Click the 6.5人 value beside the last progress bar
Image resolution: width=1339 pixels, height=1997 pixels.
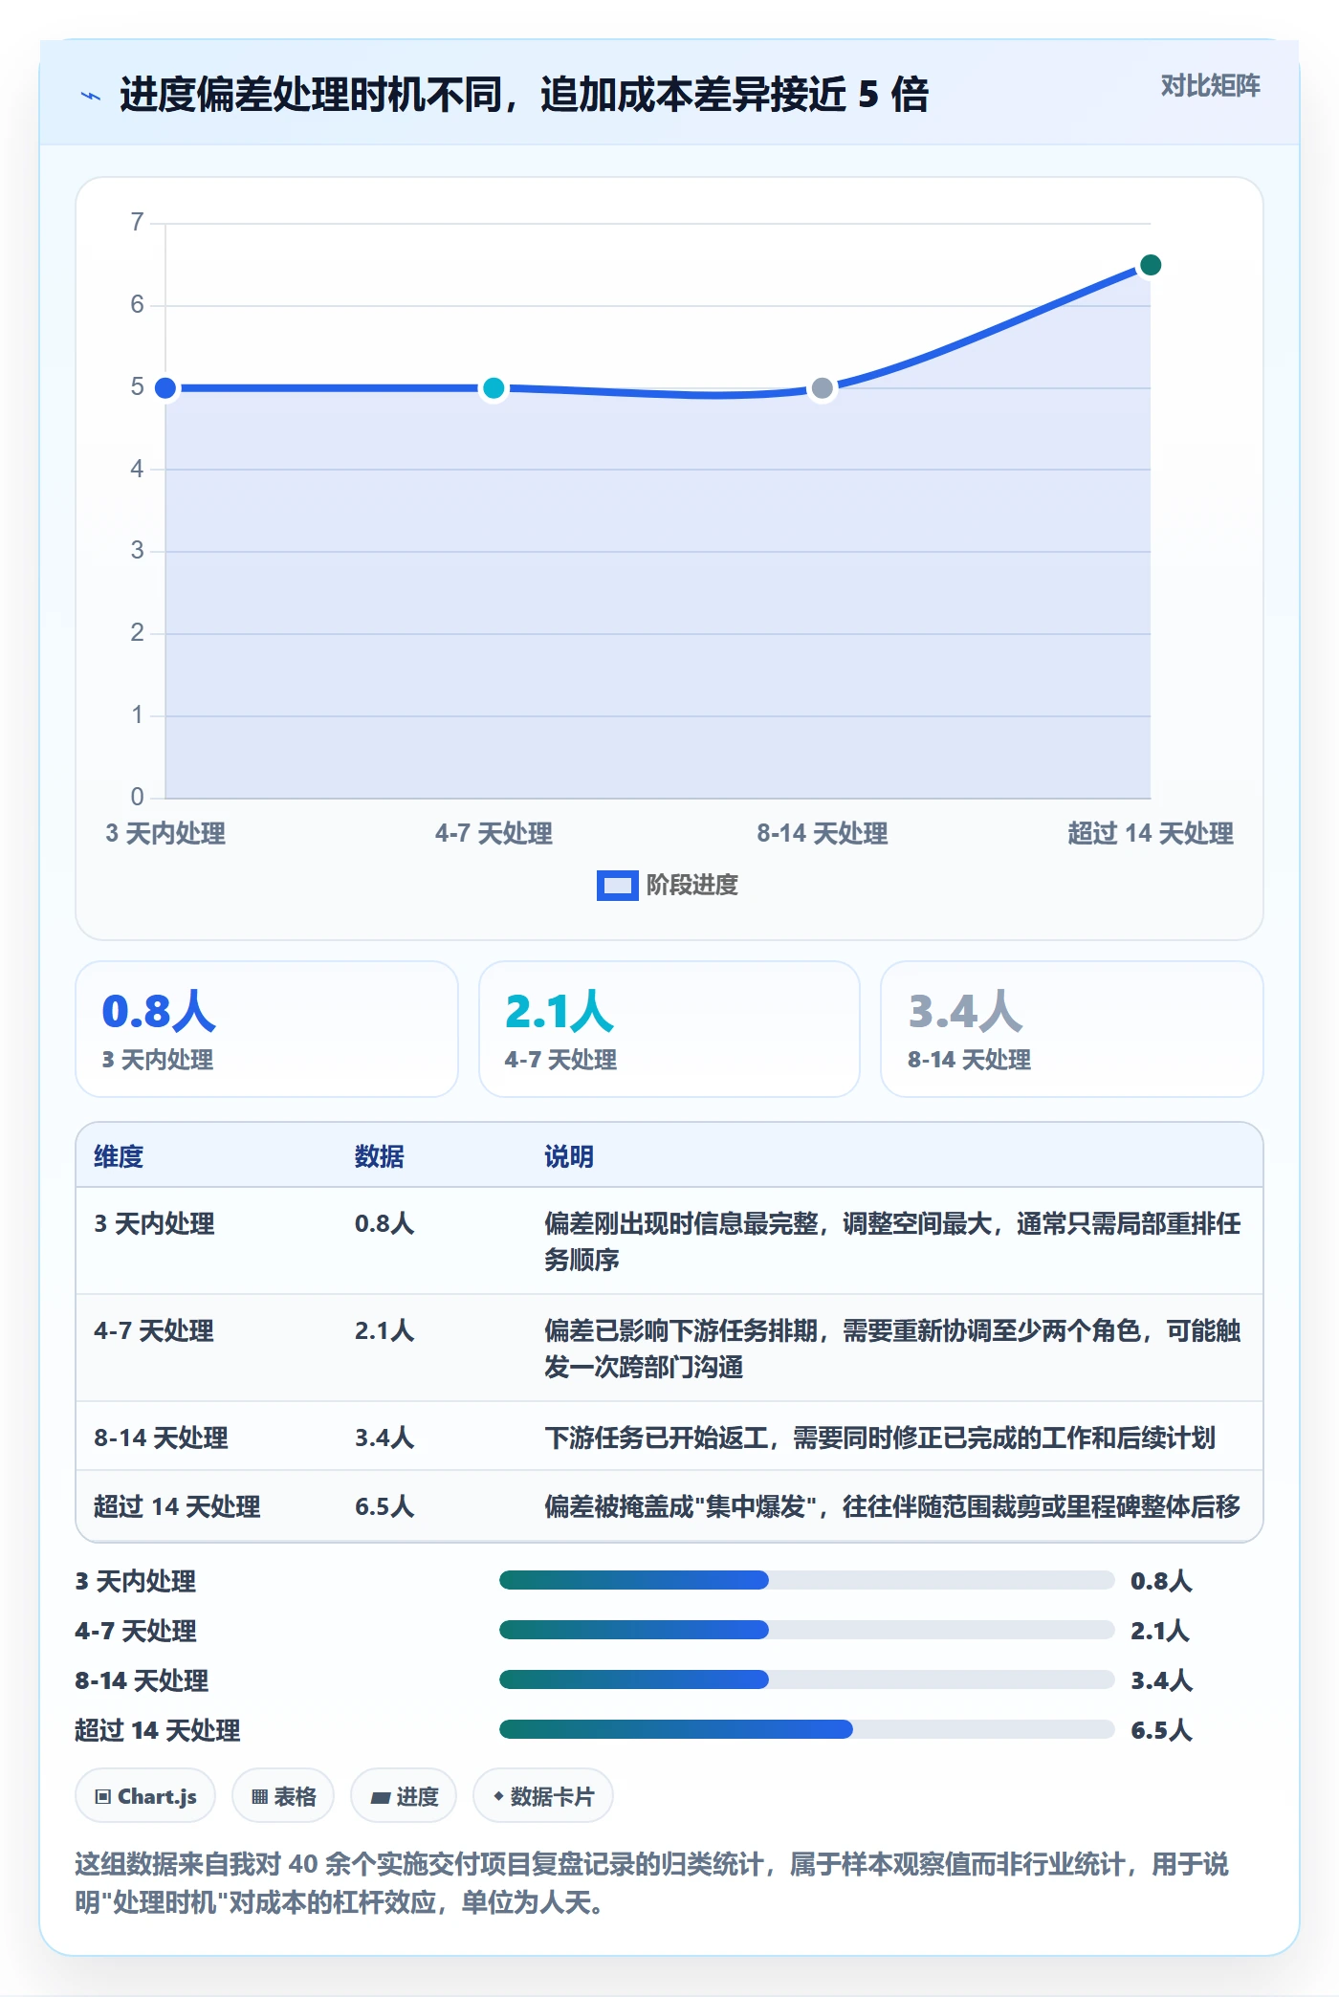[x=1161, y=1729]
